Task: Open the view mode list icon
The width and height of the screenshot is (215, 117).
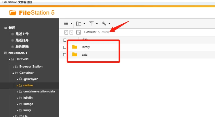Action: [66, 23]
